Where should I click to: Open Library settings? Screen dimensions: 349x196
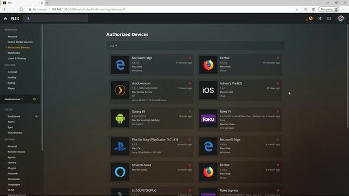click(11, 163)
